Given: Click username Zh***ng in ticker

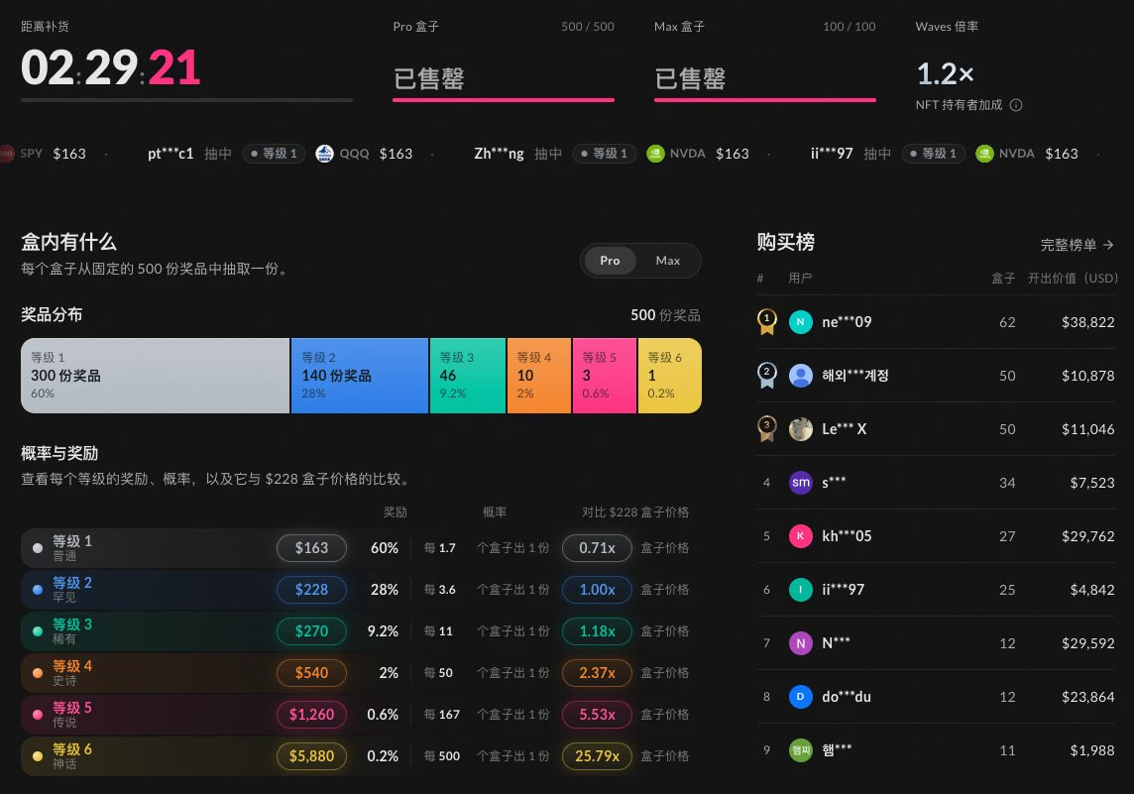Looking at the screenshot, I should tap(499, 154).
